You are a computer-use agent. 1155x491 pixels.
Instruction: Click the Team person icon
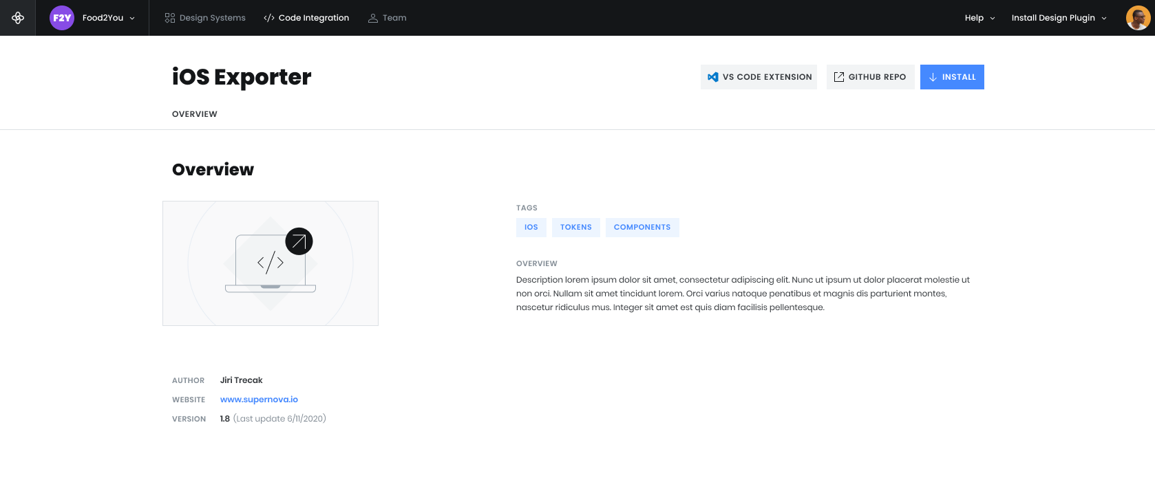[x=373, y=18]
